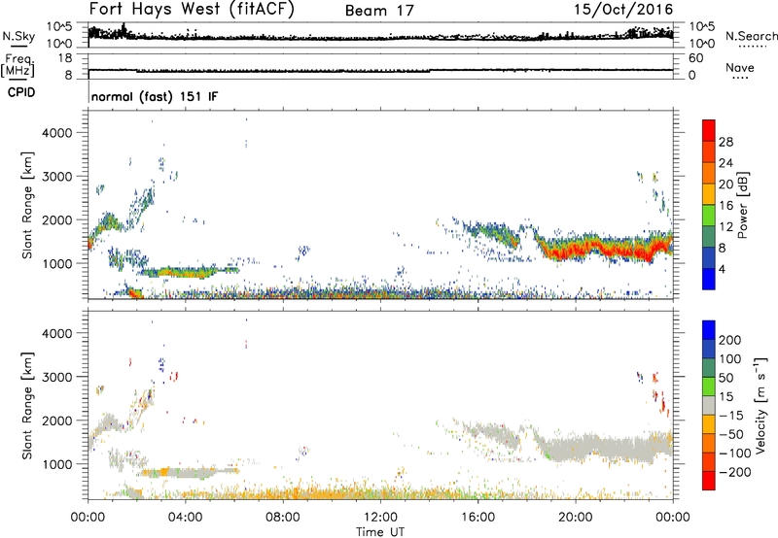Click the 'Time UT' axis label
This screenshot has height=538, width=778.
pyautogui.click(x=380, y=532)
